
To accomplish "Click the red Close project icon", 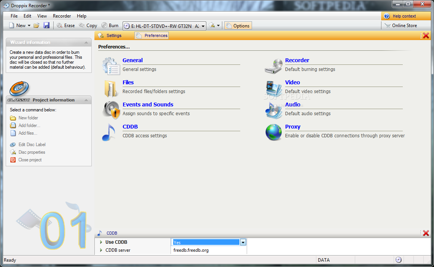I will 13,160.
